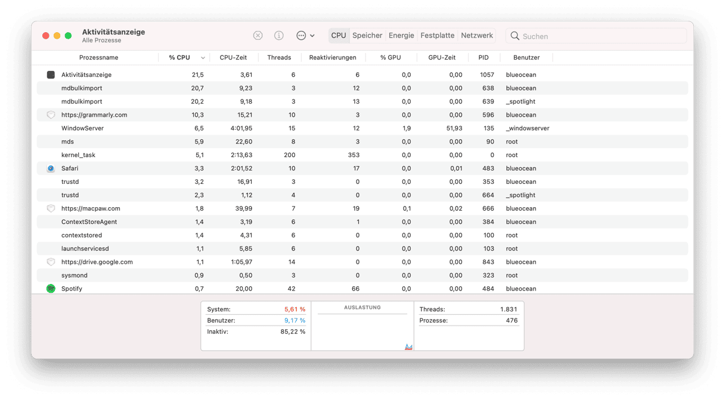Click the Safari compass icon
725x400 pixels.
click(x=51, y=168)
